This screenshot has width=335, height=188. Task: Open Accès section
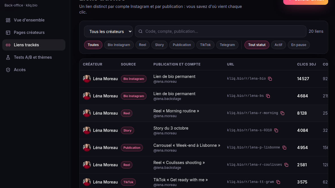pos(34,70)
